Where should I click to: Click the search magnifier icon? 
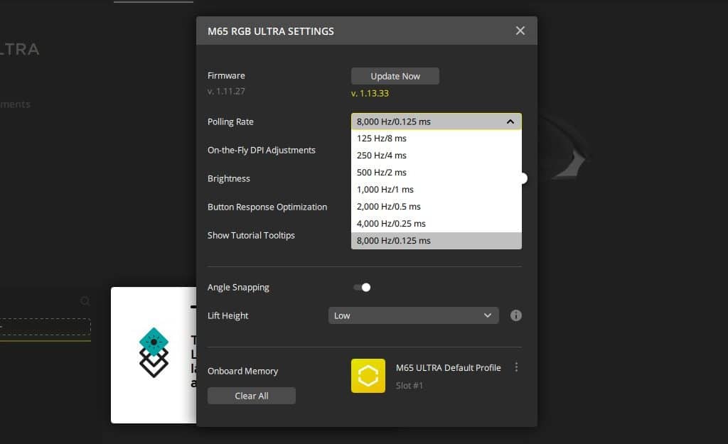click(x=85, y=301)
